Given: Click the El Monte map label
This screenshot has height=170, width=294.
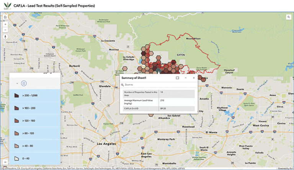Looking at the screenshot, I should (211, 132).
